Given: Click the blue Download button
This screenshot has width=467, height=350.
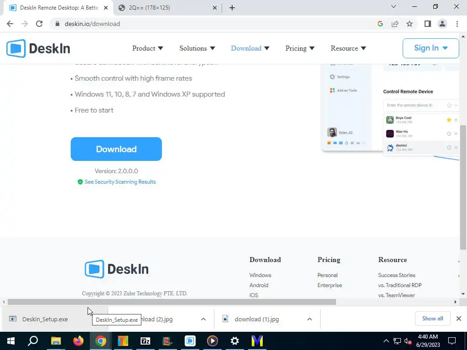Looking at the screenshot, I should 116,149.
